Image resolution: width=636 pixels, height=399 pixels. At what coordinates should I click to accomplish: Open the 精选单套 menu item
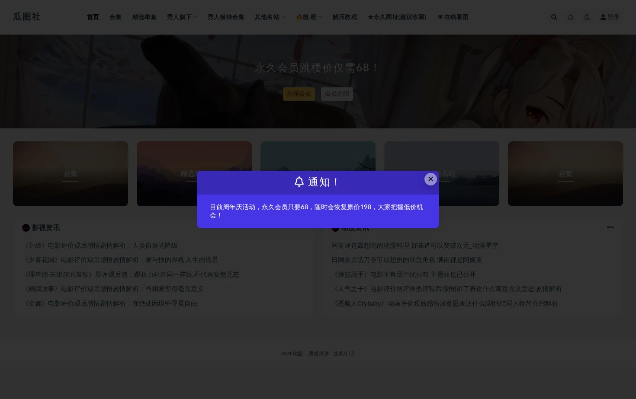coord(144,17)
